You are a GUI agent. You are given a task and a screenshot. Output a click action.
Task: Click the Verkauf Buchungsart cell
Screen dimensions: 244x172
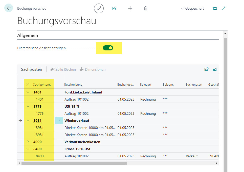(192, 156)
